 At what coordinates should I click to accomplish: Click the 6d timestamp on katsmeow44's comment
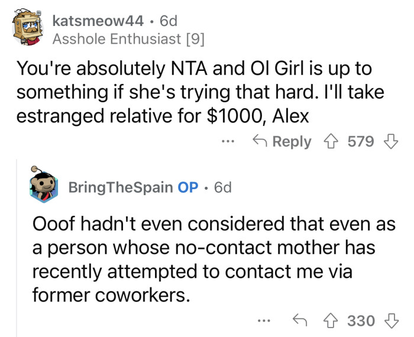169,22
